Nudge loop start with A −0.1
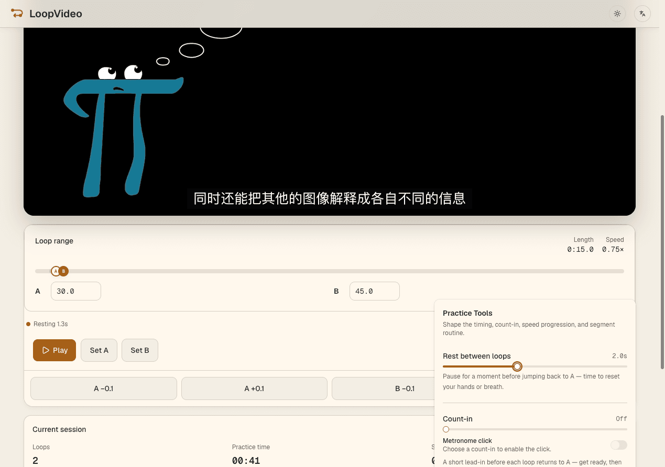 [104, 388]
